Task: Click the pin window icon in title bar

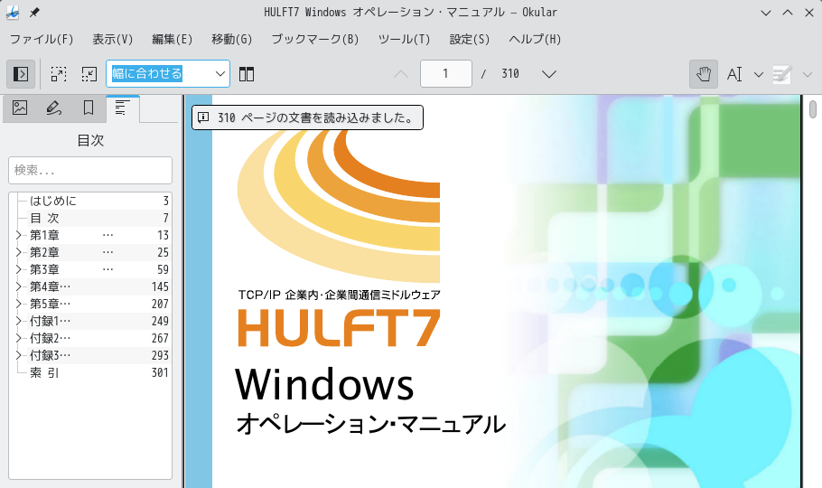Action: pyautogui.click(x=34, y=12)
